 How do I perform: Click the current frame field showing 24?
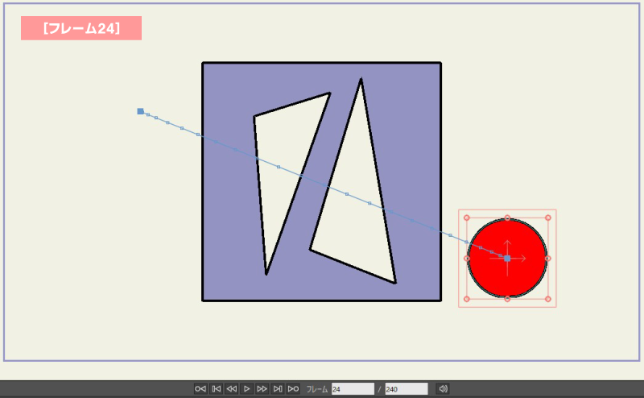(x=353, y=388)
